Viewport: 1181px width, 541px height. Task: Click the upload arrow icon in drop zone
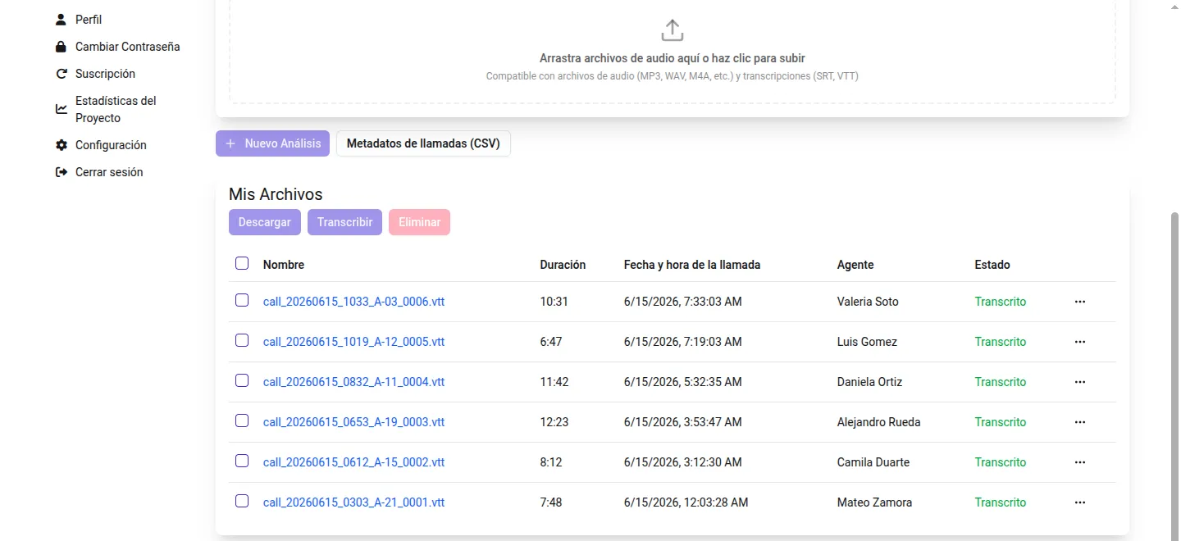coord(672,30)
